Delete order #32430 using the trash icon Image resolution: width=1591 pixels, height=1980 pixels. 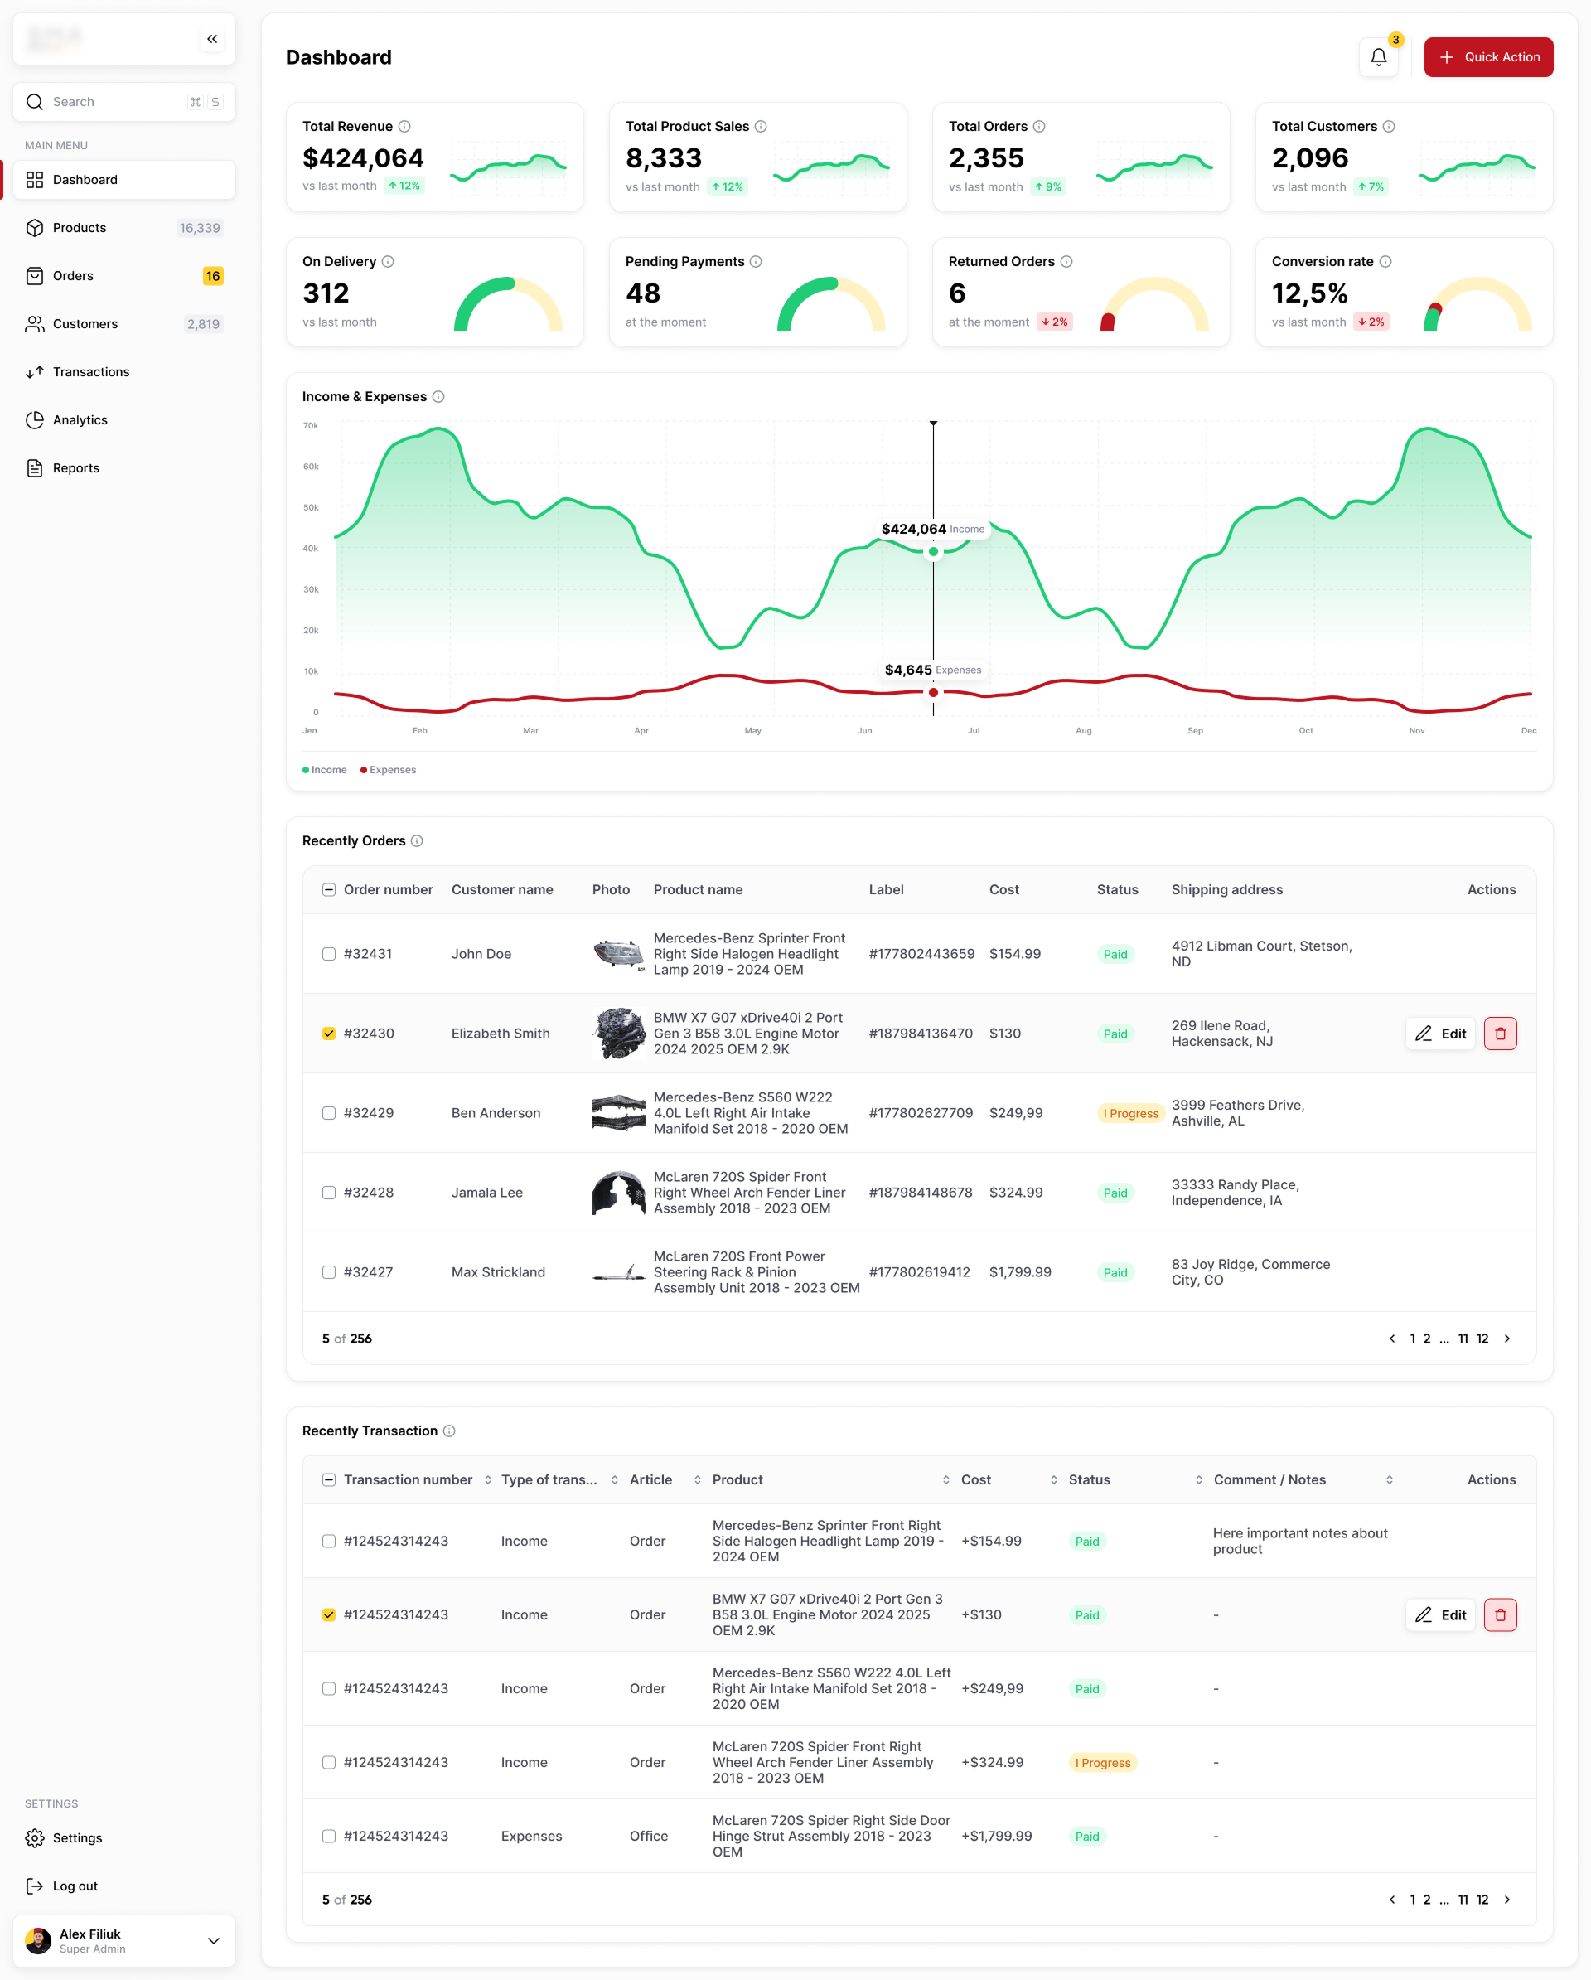[1500, 1034]
